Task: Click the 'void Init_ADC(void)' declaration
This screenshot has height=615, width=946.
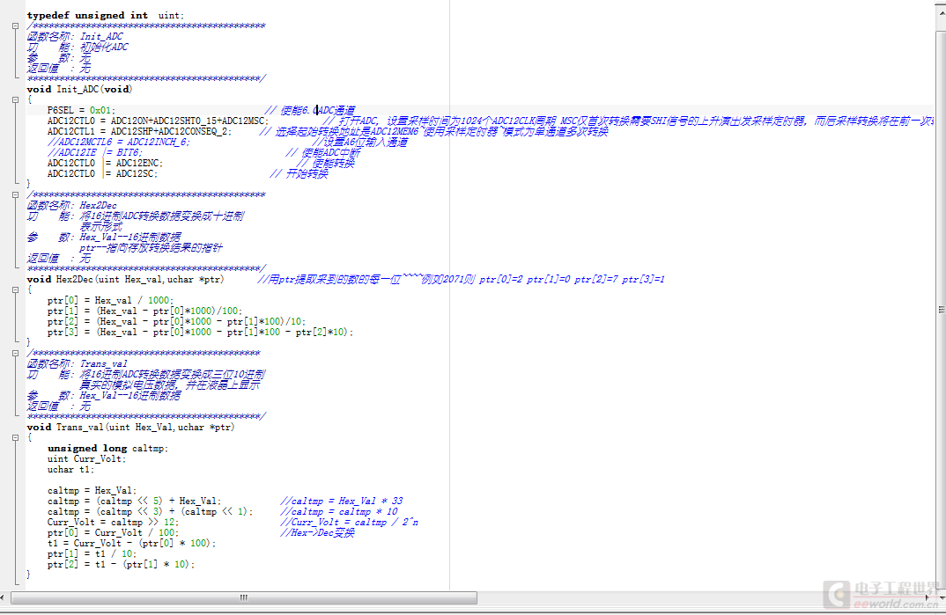Action: point(79,89)
